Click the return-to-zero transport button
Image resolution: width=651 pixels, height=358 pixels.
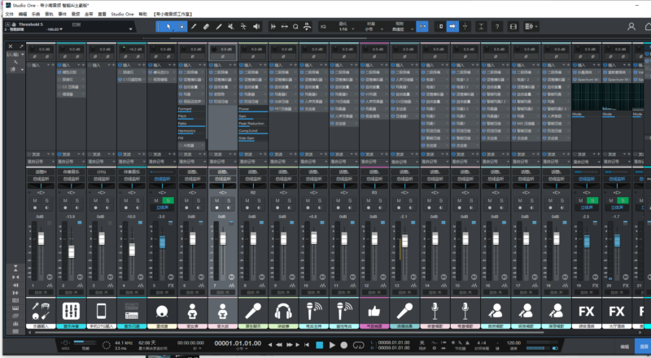(307, 345)
